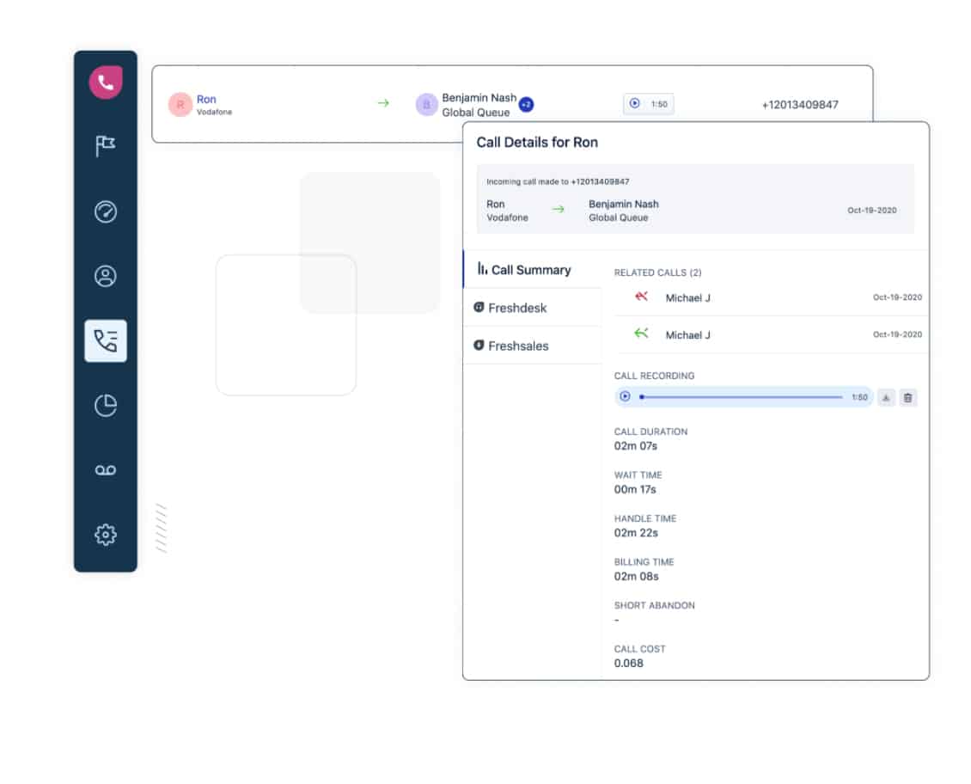Image resolution: width=971 pixels, height=784 pixels.
Task: Click the Ron caller name link
Action: [x=206, y=99]
